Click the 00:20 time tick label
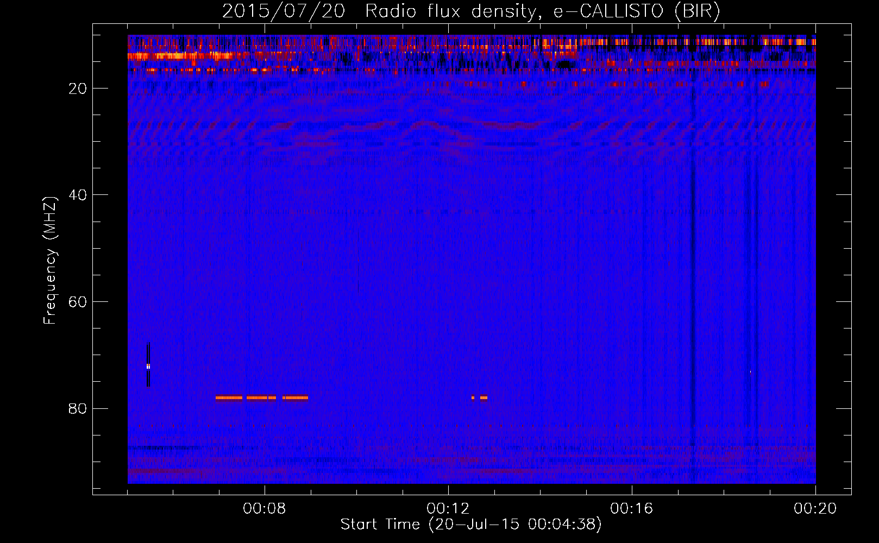Image resolution: width=879 pixels, height=543 pixels. 815,509
